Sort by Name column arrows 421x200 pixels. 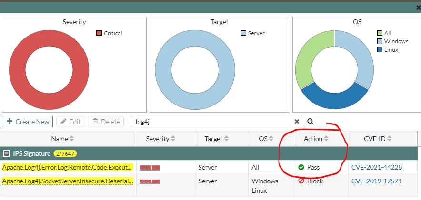(x=71, y=139)
